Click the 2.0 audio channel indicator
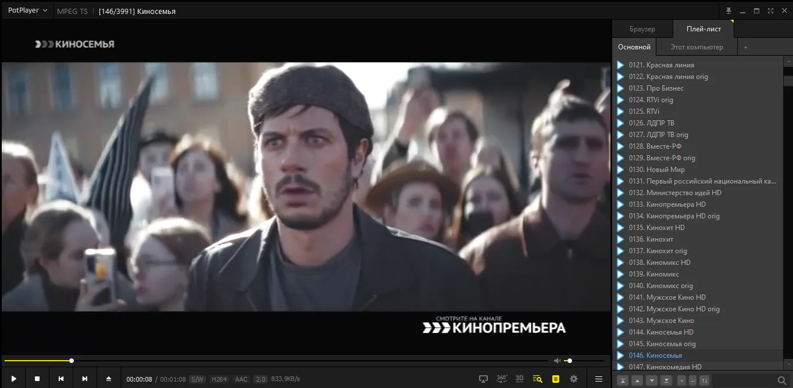Image resolution: width=793 pixels, height=388 pixels. click(261, 379)
